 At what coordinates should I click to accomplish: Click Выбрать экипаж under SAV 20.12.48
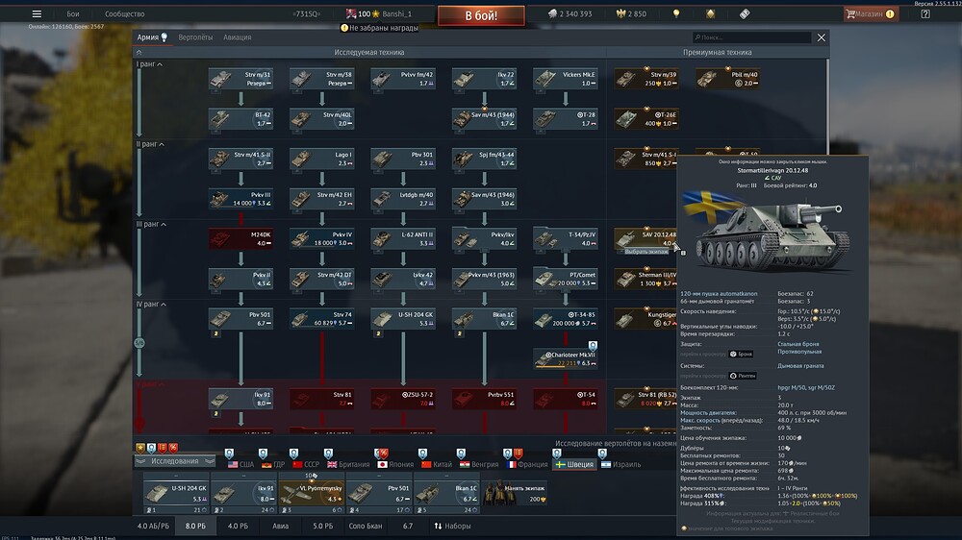pos(646,252)
